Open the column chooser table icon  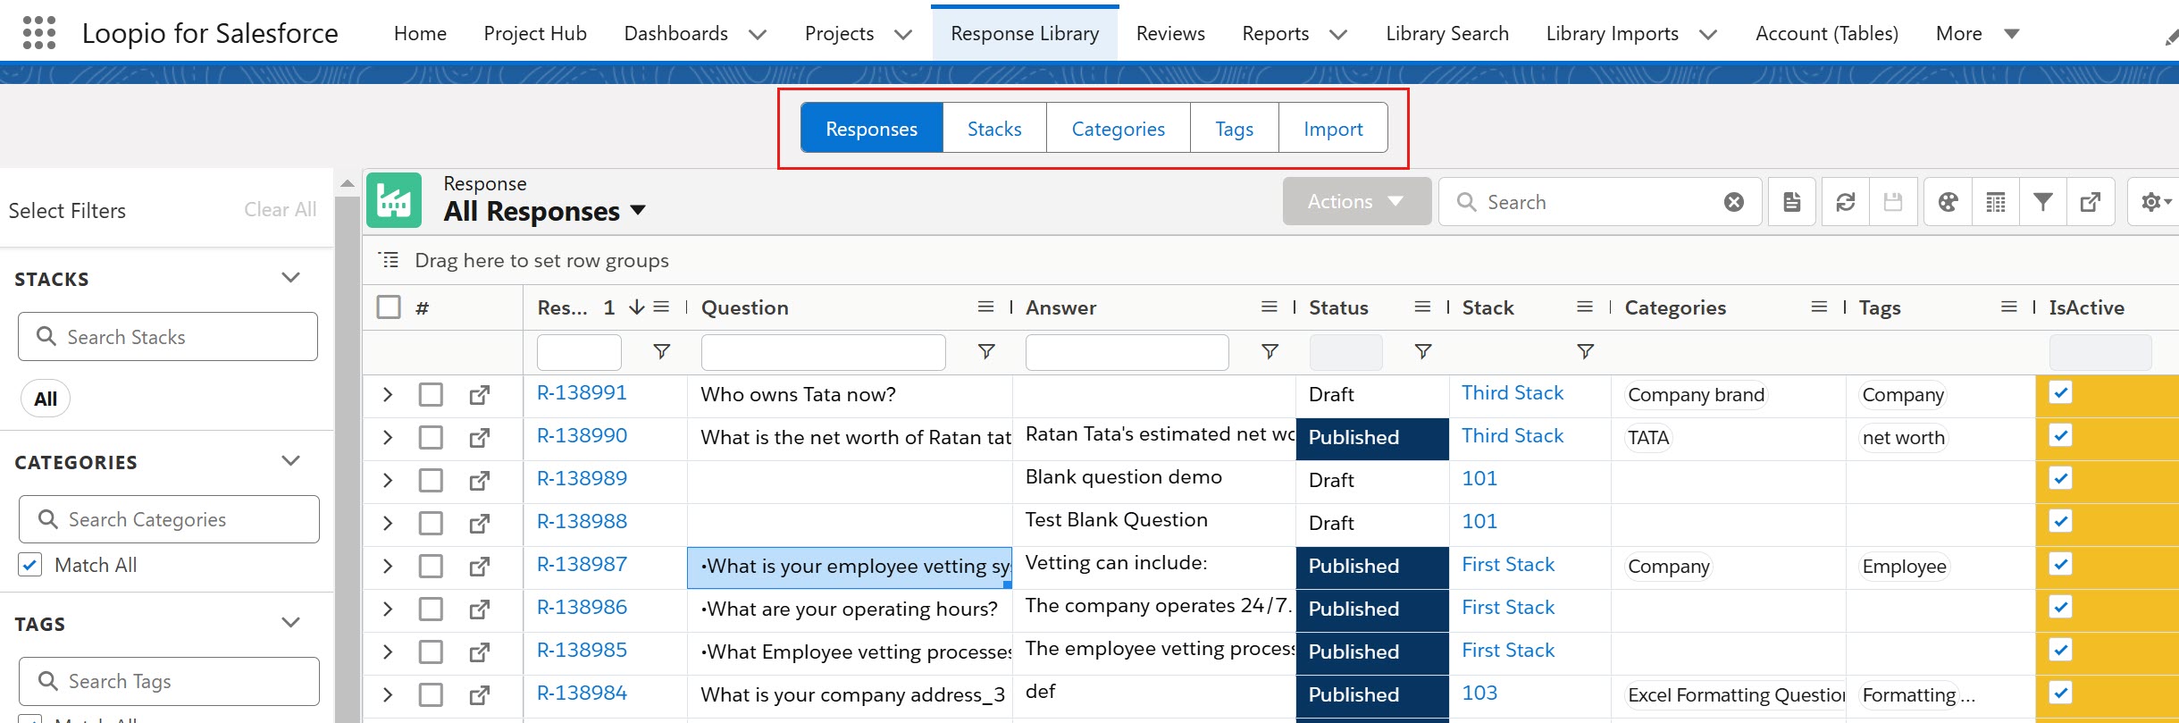click(1995, 202)
